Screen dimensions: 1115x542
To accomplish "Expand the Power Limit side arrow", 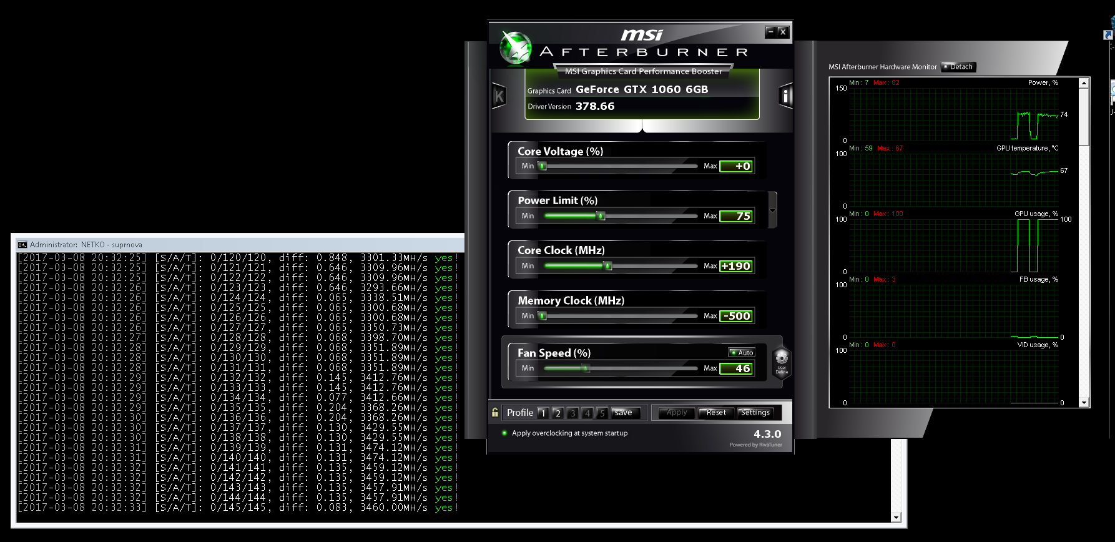I will tap(772, 210).
